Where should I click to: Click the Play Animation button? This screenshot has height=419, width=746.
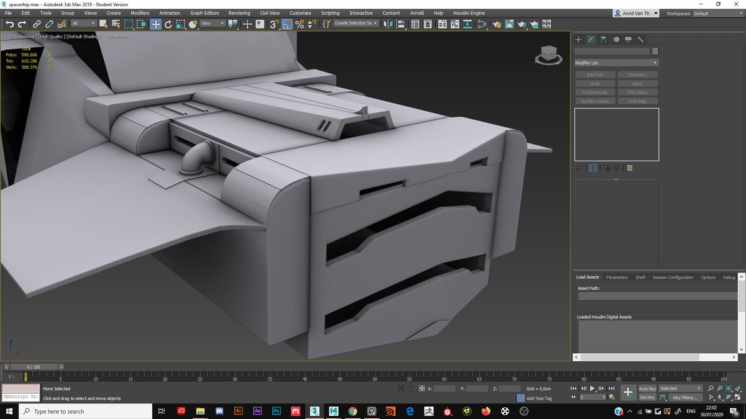click(592, 389)
